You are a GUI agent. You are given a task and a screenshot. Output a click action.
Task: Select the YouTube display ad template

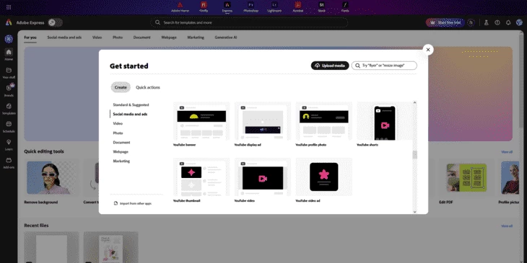tap(263, 125)
